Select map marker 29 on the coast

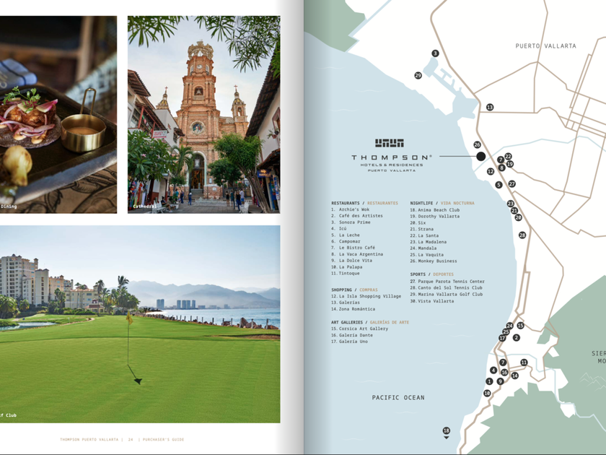click(418, 75)
